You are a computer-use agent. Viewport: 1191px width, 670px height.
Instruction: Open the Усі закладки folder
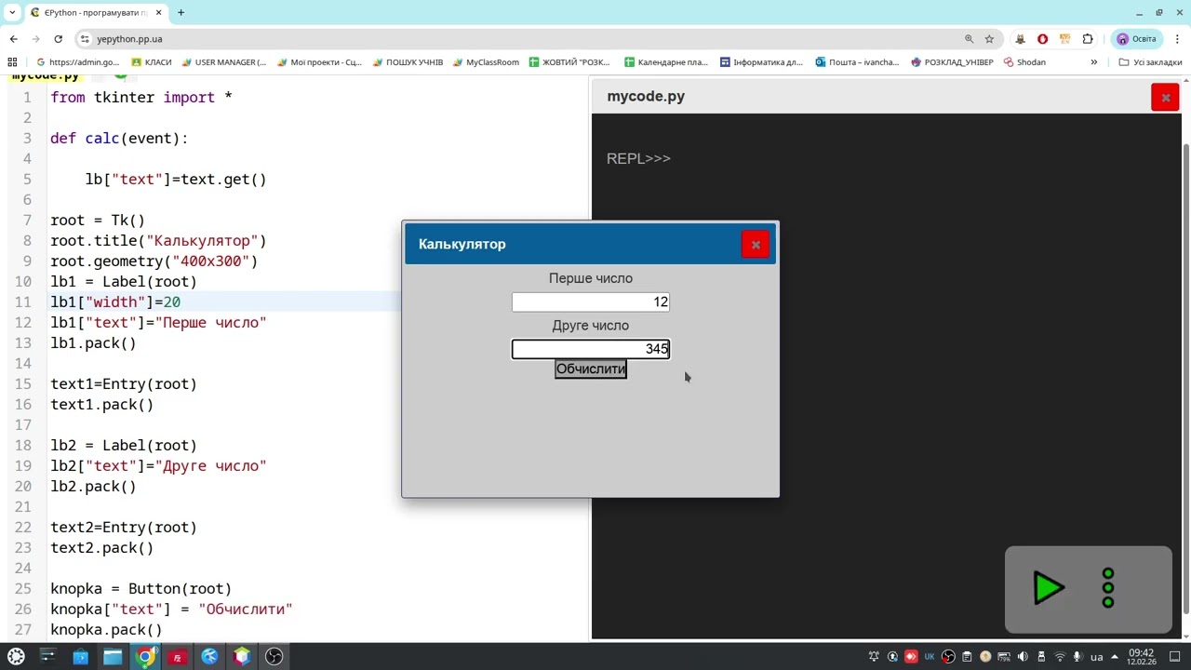pos(1150,62)
